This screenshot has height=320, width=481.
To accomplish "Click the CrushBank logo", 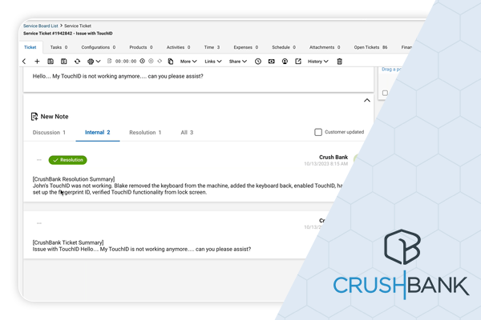I will pyautogui.click(x=402, y=265).
